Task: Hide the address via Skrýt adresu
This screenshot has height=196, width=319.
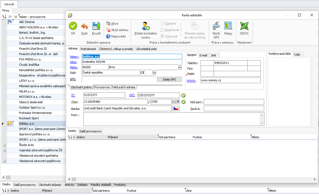Action: (117, 30)
